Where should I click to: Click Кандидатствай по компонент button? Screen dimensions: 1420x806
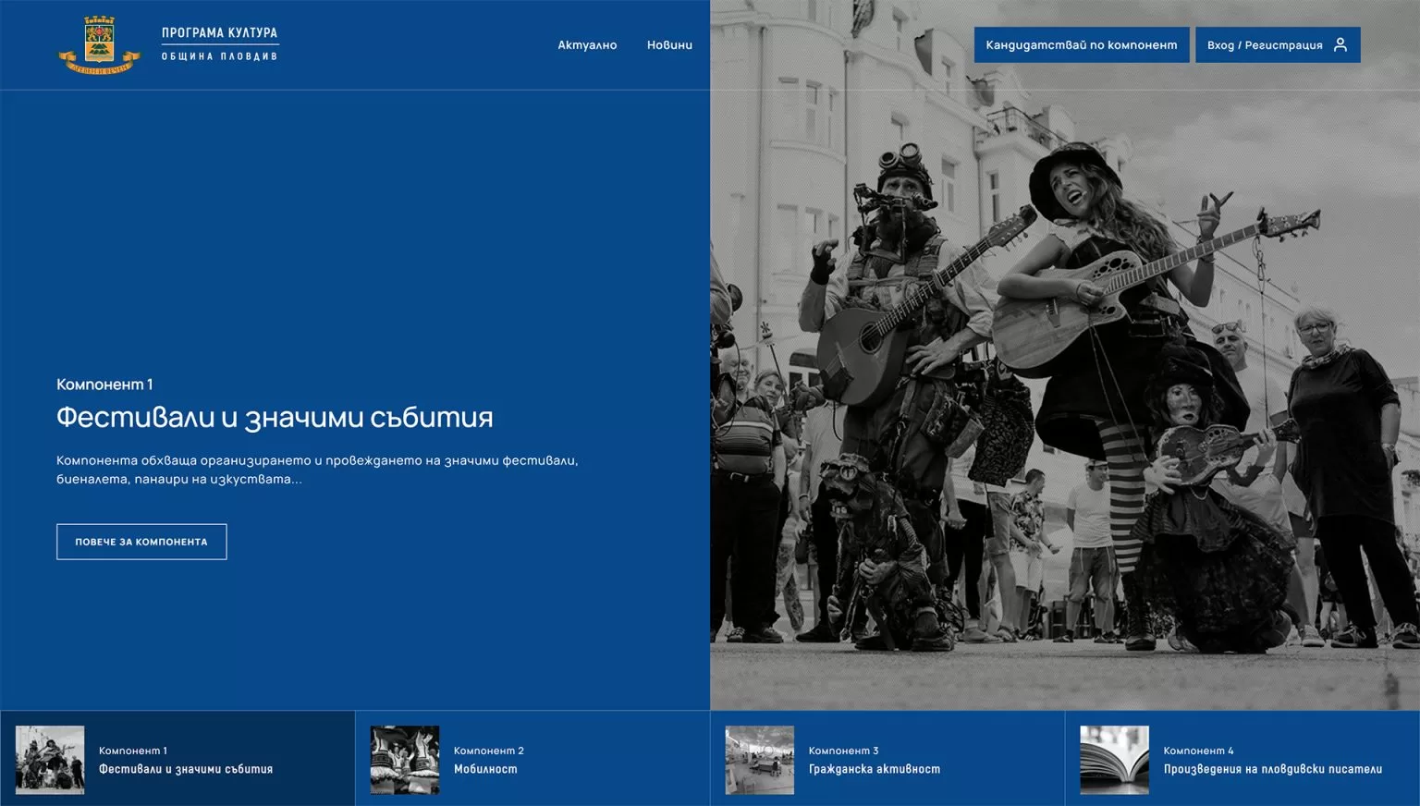coord(1082,44)
